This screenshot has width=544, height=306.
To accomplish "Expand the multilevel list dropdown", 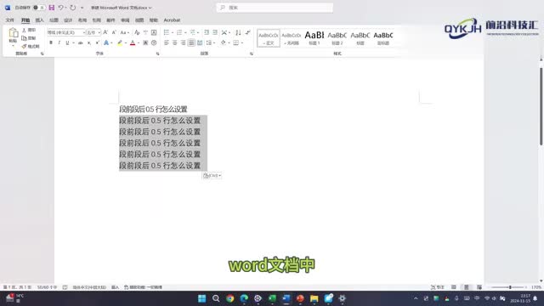I will (x=198, y=32).
